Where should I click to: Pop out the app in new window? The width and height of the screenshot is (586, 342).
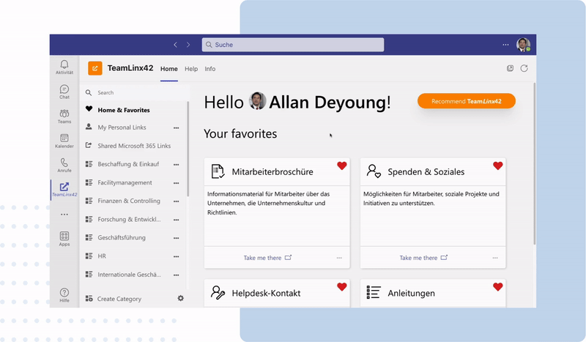pyautogui.click(x=510, y=68)
